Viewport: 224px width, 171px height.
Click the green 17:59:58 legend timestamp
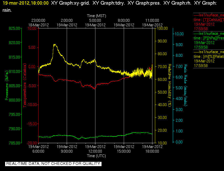(x=201, y=47)
